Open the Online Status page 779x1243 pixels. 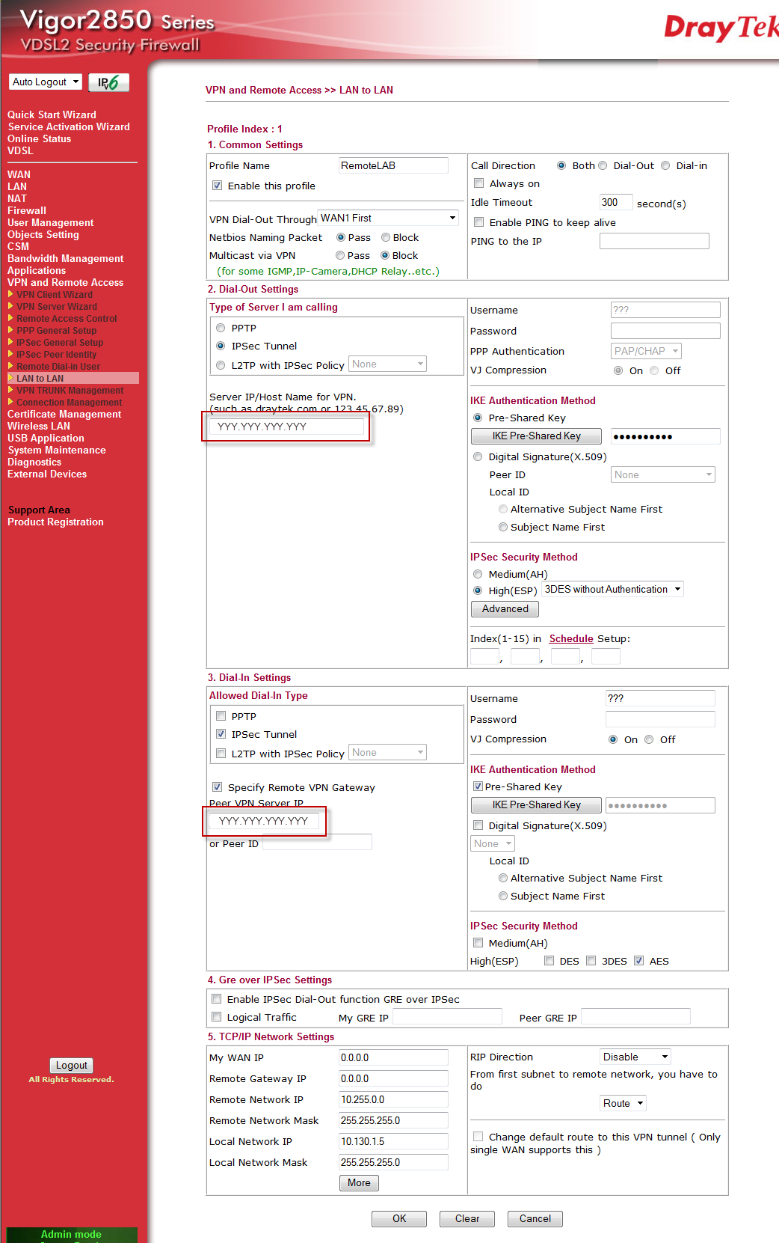pyautogui.click(x=39, y=138)
